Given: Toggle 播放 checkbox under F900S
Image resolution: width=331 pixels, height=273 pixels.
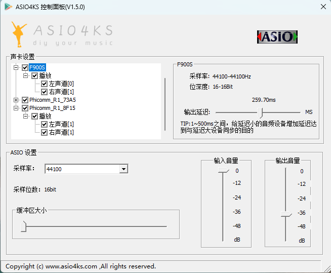Looking at the screenshot, I should [x=35, y=75].
